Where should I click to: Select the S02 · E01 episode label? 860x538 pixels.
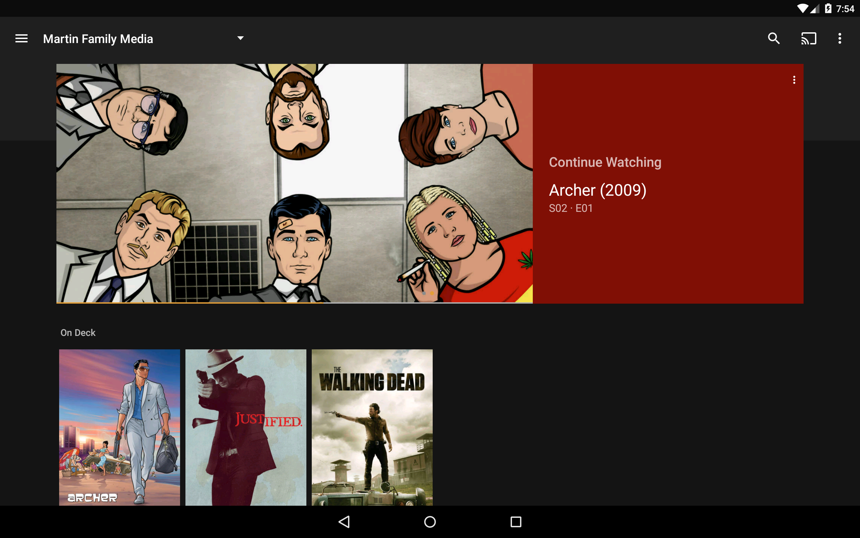click(571, 208)
